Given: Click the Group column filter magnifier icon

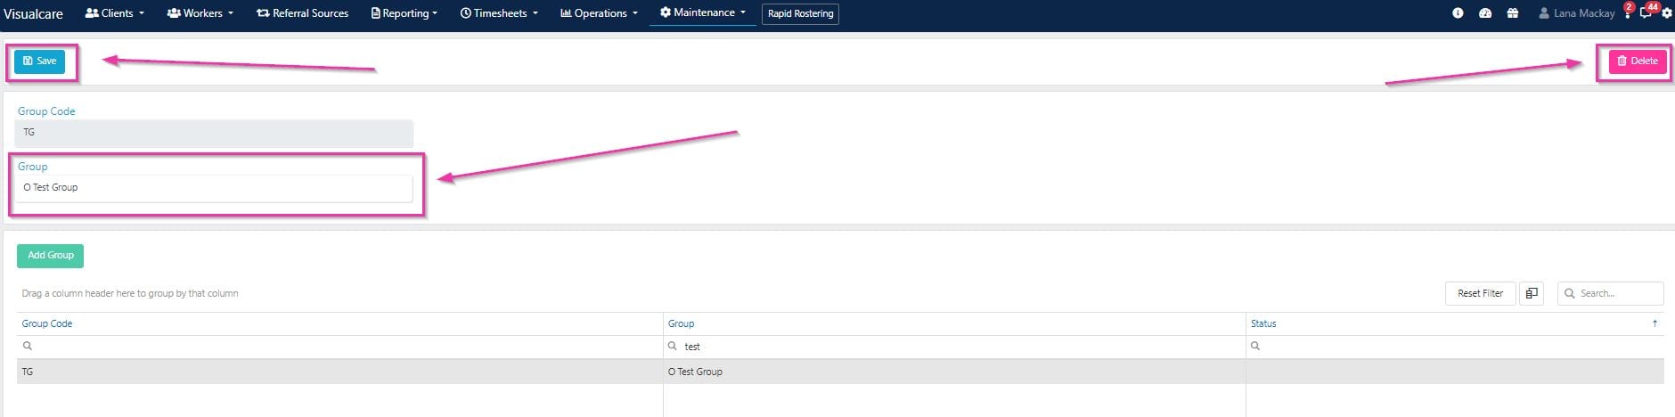Looking at the screenshot, I should pyautogui.click(x=673, y=347).
